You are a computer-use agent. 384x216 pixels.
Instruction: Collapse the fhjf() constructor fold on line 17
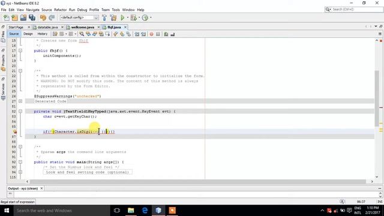(x=20, y=50)
